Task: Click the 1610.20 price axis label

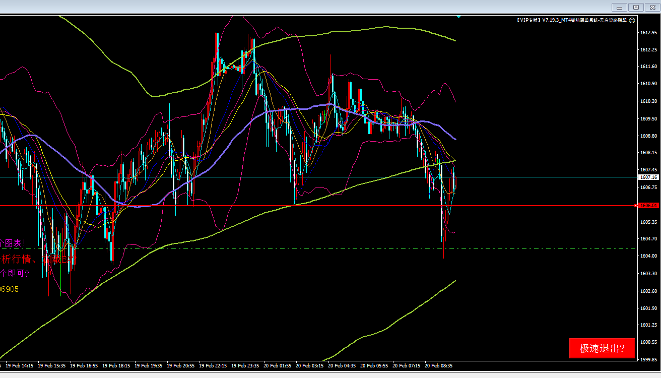Action: pyautogui.click(x=648, y=101)
